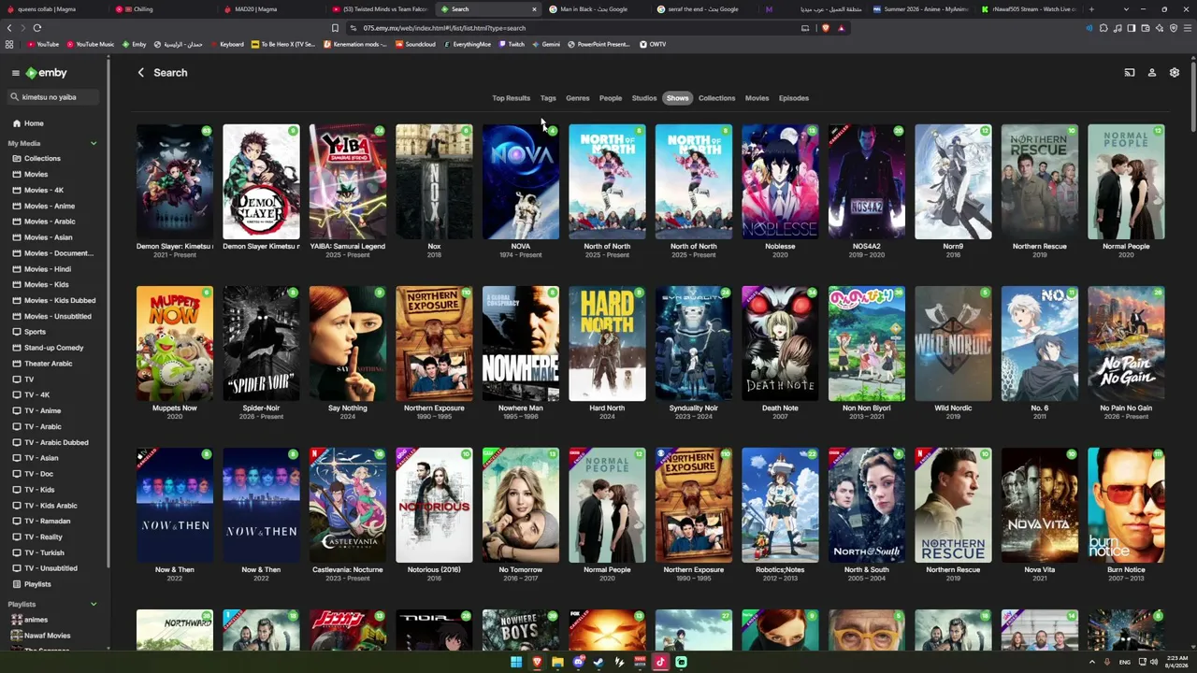Viewport: 1197px width, 673px height.
Task: Click the search field with kimetsu no yaiba
Action: click(55, 97)
